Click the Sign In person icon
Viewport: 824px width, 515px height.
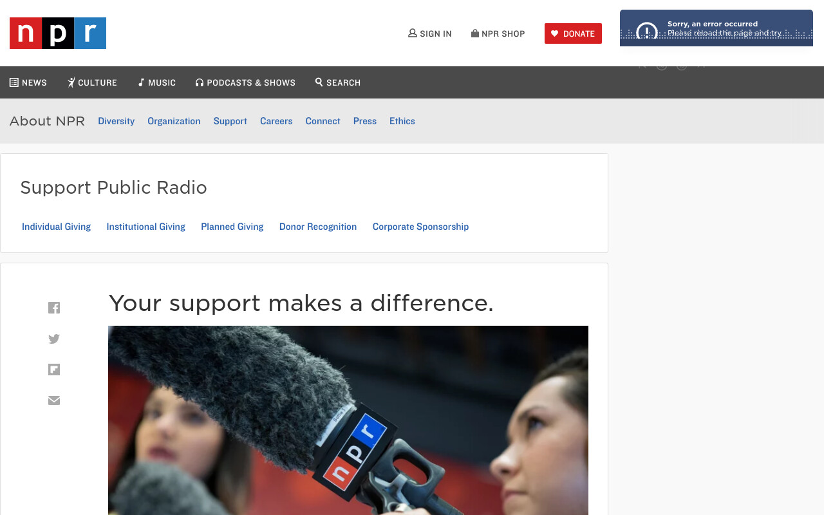tap(413, 33)
